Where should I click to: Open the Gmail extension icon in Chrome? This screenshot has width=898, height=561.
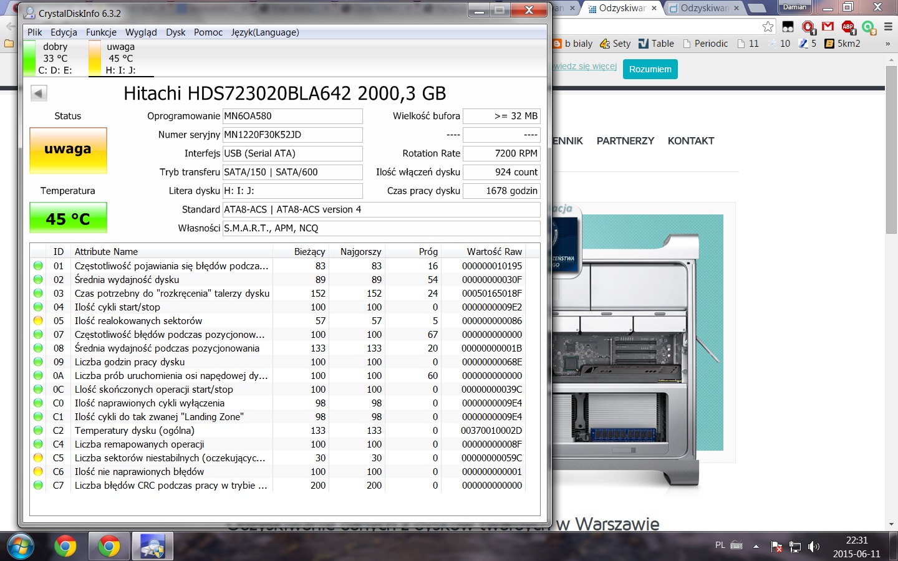click(x=828, y=26)
